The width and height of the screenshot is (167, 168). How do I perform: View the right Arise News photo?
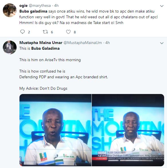point(128,130)
